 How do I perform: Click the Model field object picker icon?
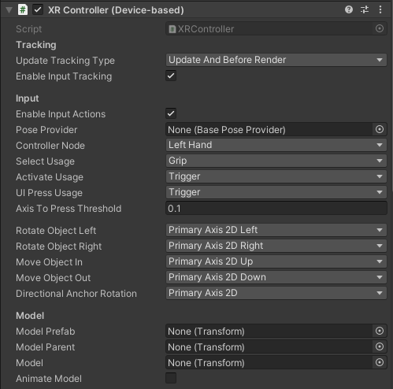tap(380, 362)
